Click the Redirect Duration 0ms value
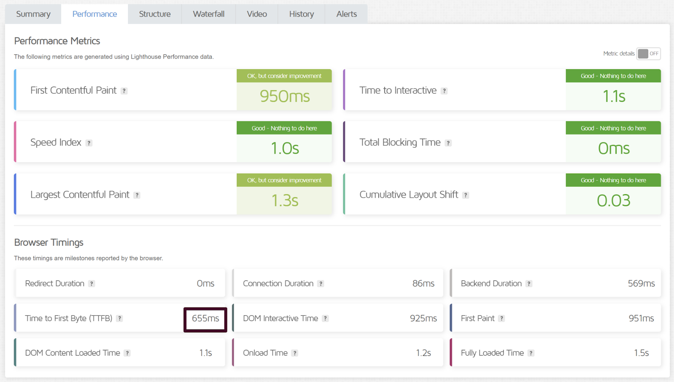The height and width of the screenshot is (382, 674). tap(206, 283)
